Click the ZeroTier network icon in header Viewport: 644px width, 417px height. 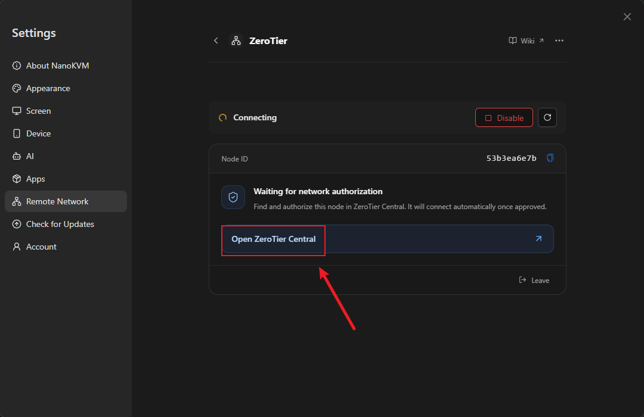(x=236, y=41)
